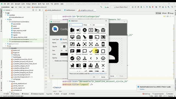This screenshot has width=176, height=99.
Task: Choose the charging station icon
Action: click(103, 44)
